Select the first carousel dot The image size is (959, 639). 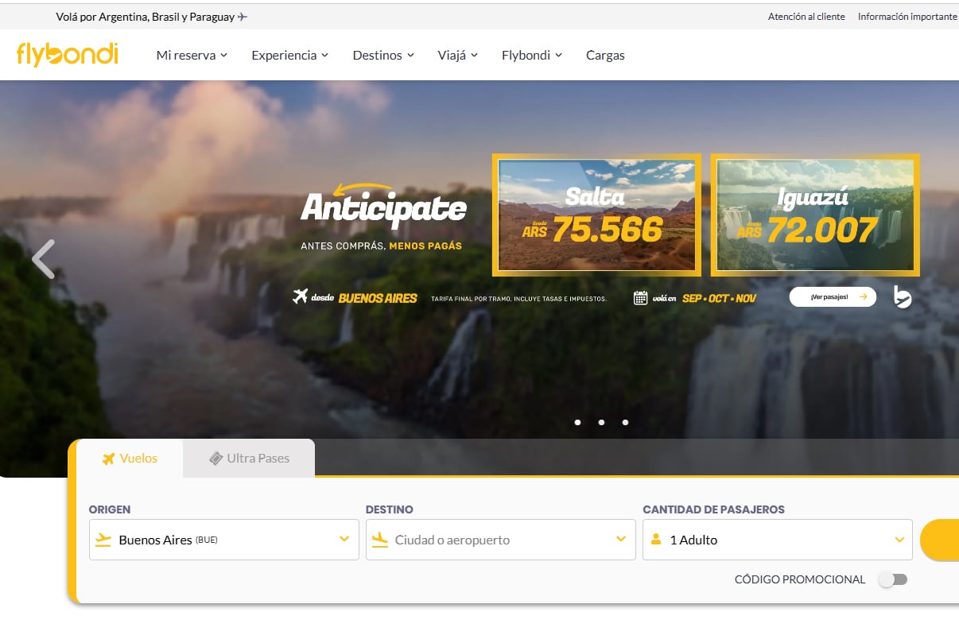click(577, 422)
